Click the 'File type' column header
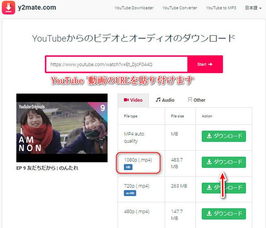Screen dimensions: 266x228 click(131, 116)
